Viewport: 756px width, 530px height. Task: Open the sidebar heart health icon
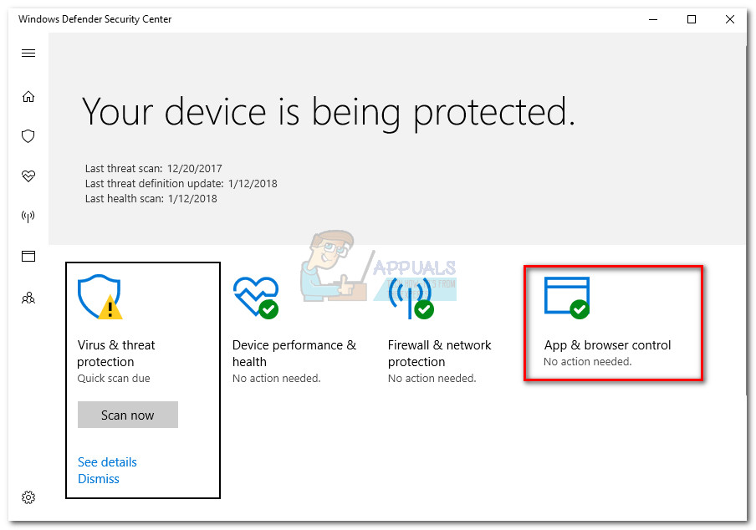point(28,176)
